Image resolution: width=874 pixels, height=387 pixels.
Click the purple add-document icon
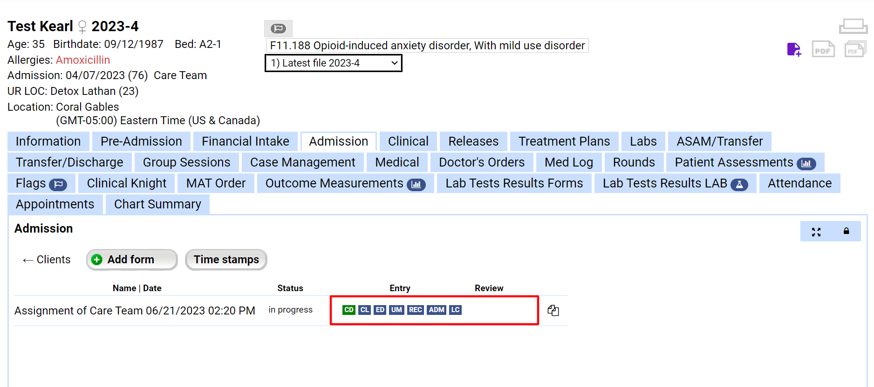click(794, 49)
